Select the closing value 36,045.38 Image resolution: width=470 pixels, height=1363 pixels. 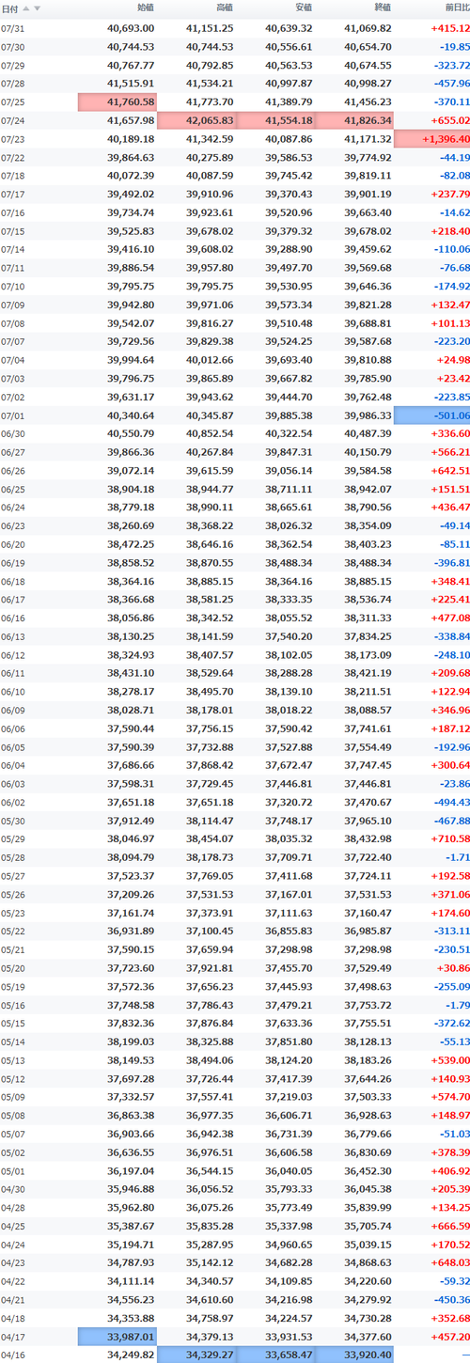point(368,1188)
